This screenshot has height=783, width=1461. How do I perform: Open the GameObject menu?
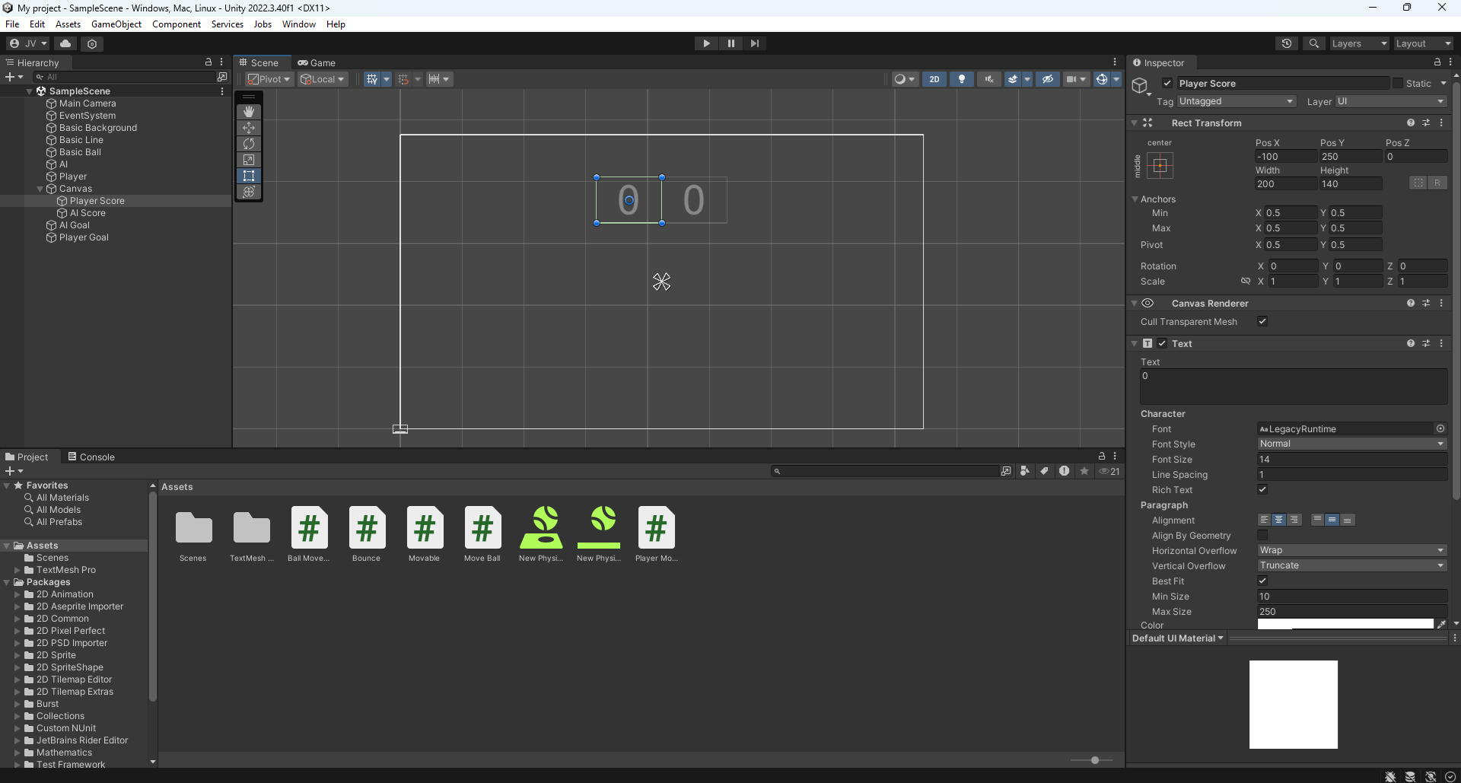pyautogui.click(x=116, y=24)
